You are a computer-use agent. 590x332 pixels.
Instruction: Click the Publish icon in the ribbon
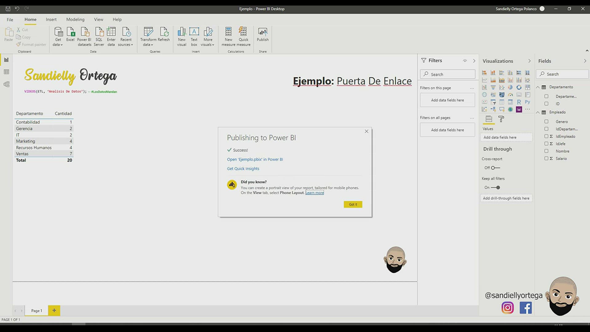pos(263,34)
